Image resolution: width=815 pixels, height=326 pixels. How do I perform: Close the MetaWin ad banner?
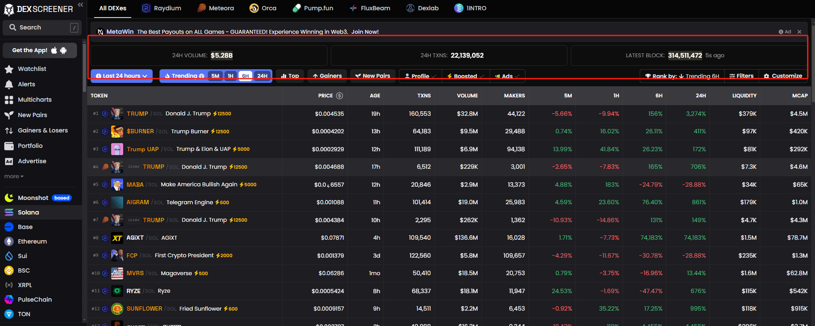tap(799, 32)
